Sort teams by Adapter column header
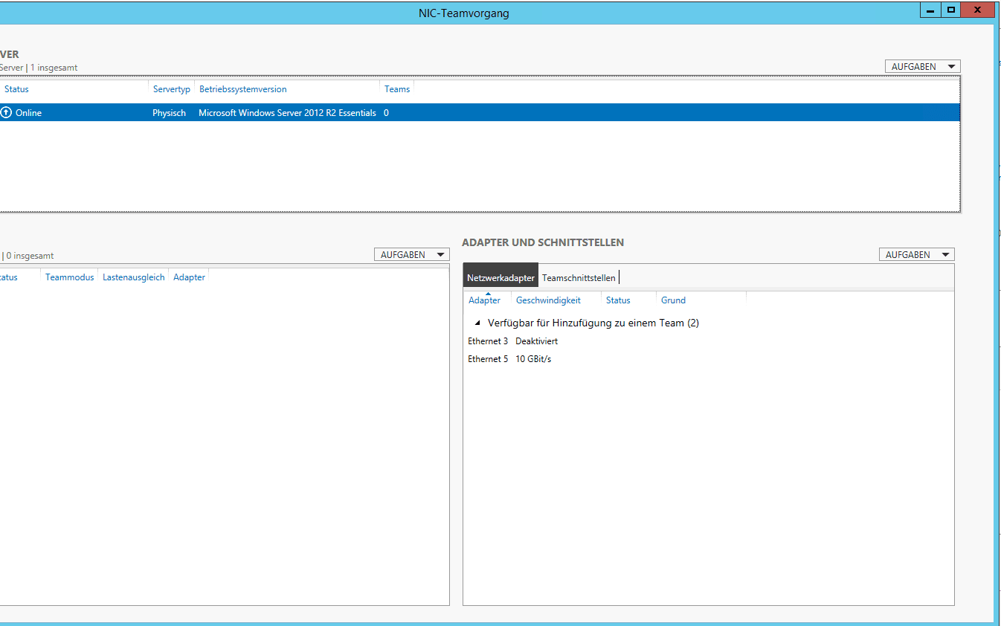 coord(189,277)
